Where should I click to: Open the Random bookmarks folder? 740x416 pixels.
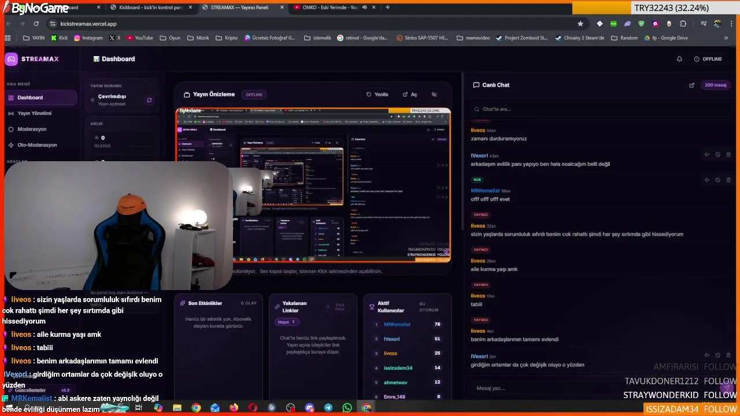click(x=624, y=38)
